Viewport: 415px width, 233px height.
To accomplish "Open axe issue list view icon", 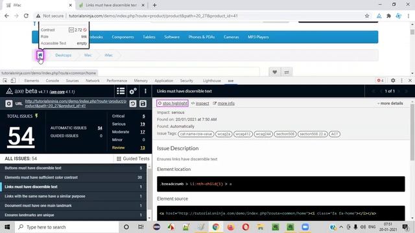I will pos(121,91).
